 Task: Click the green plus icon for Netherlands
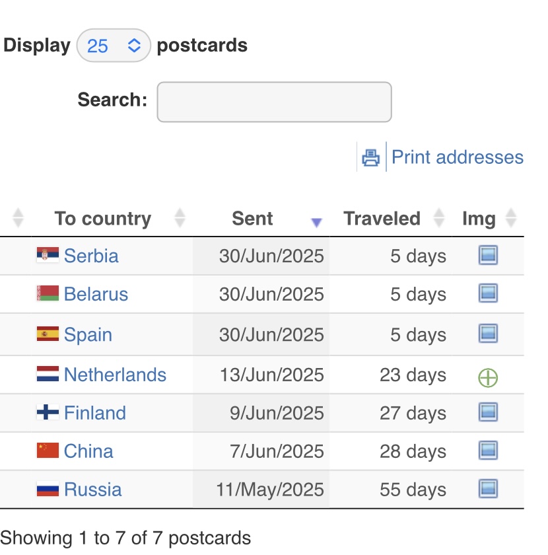[x=488, y=378]
